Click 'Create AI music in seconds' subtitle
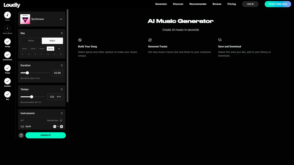 tap(181, 30)
